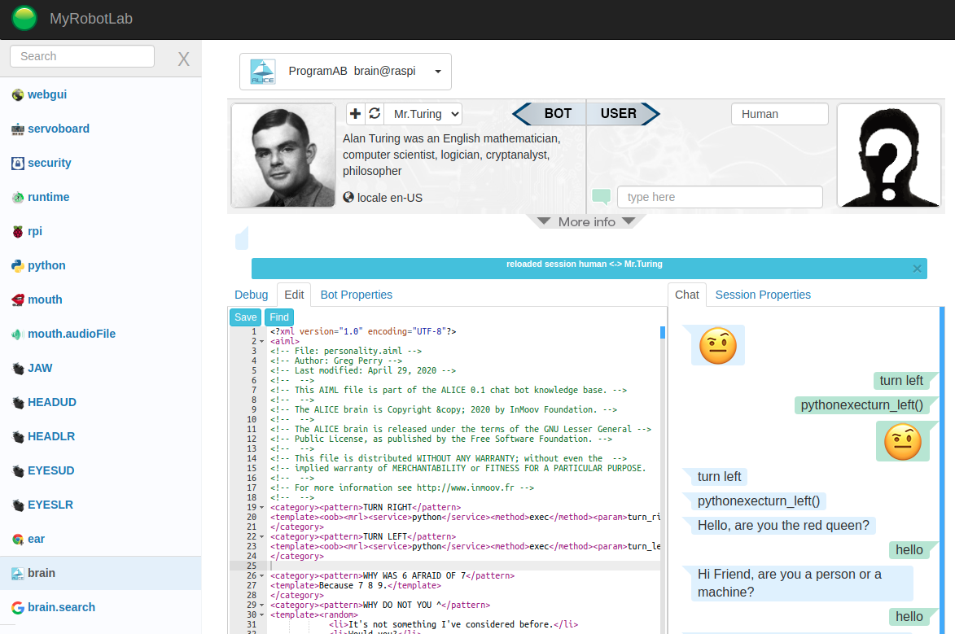Click the chat panel vertical scrollbar

point(942,470)
